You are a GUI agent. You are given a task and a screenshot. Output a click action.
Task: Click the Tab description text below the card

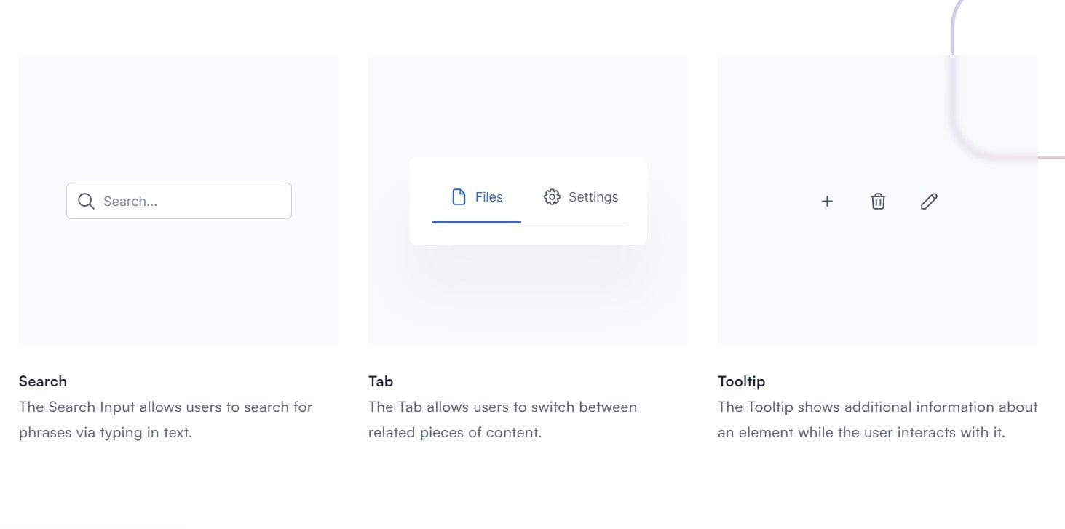tap(502, 419)
